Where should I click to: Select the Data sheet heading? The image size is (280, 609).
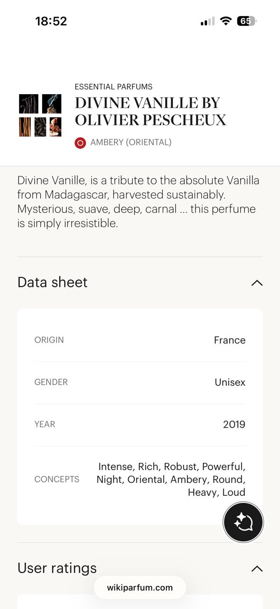(53, 282)
